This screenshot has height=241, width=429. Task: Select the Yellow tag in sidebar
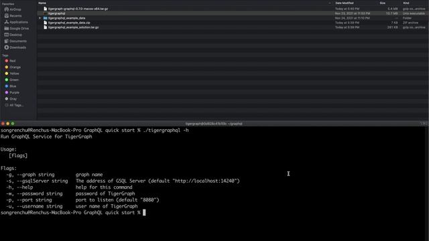pos(12,73)
